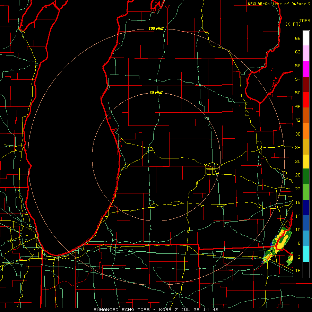Click the navy blue legend swatch
The height and width of the screenshot is (312, 312).
[x=306, y=208]
